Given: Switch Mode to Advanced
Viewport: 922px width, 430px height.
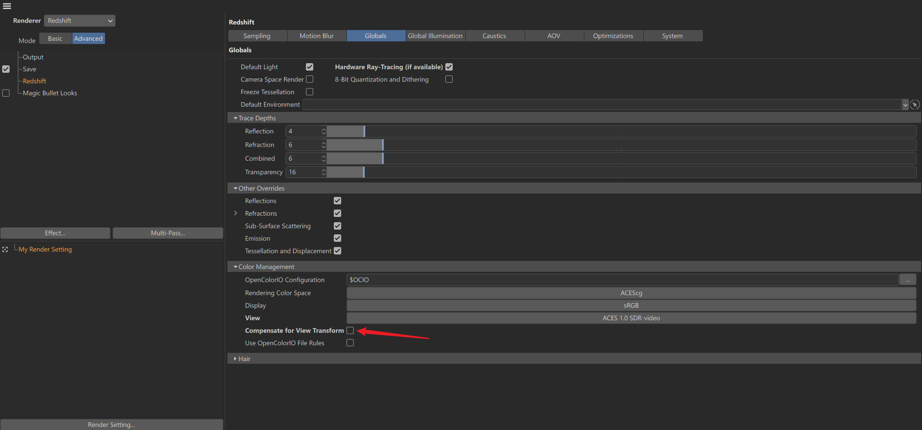Looking at the screenshot, I should (x=88, y=38).
